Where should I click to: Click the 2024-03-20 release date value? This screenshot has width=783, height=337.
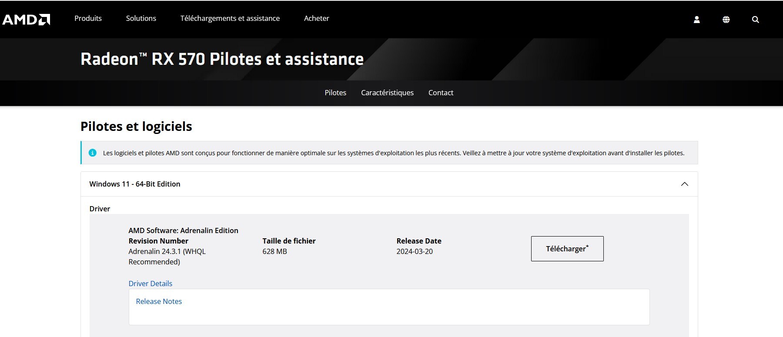(415, 251)
